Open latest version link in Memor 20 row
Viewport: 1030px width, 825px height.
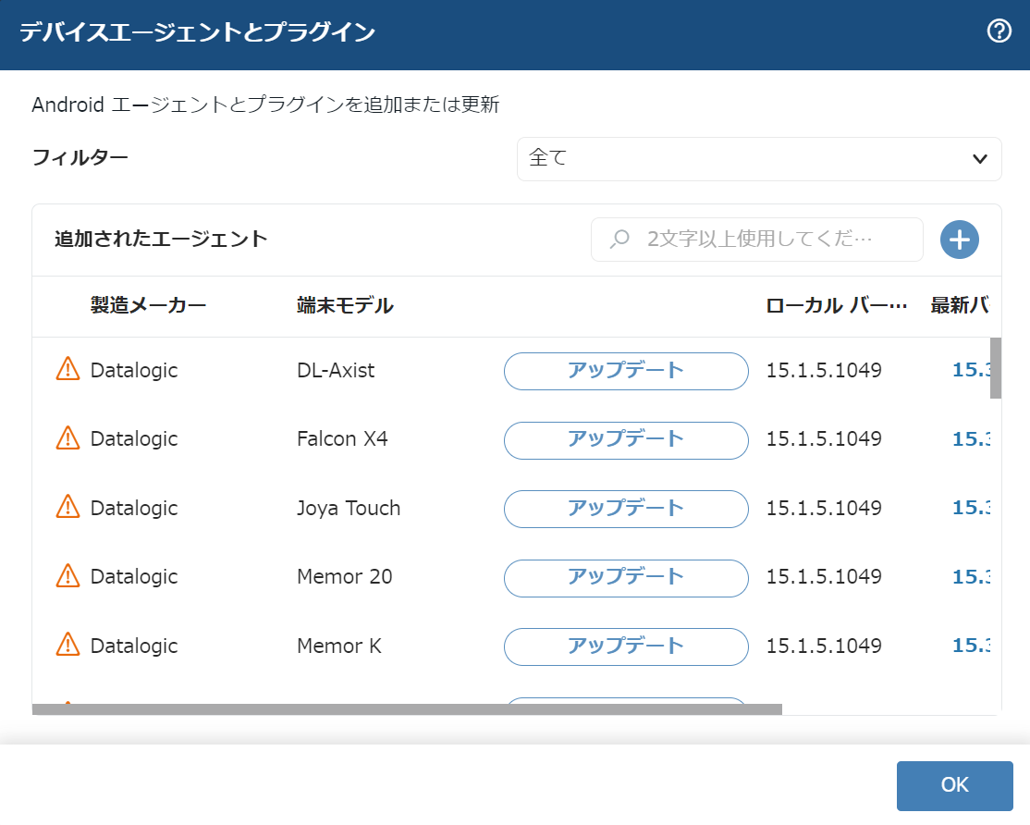971,577
